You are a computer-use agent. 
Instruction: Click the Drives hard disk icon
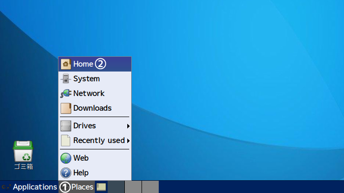point(65,126)
